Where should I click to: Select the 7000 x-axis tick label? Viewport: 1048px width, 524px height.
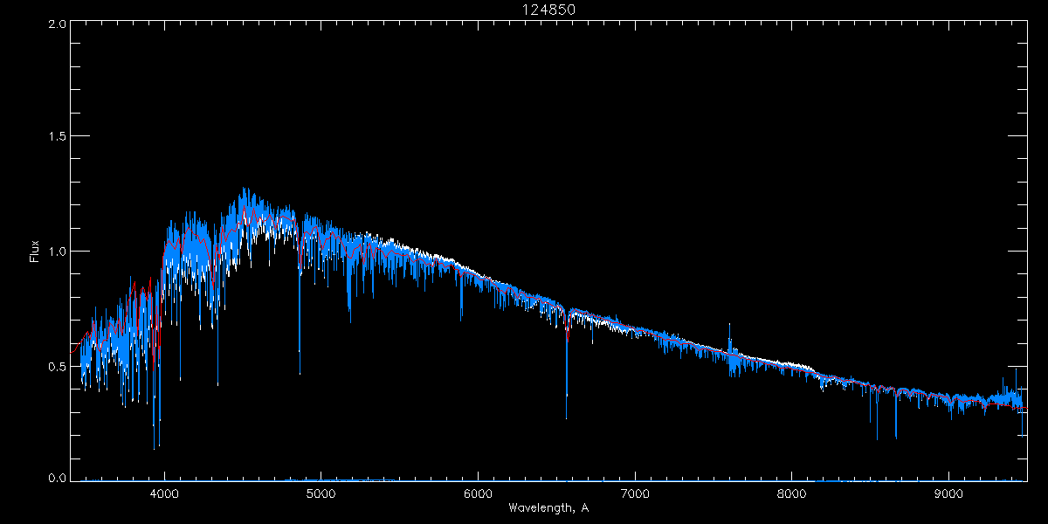635,492
